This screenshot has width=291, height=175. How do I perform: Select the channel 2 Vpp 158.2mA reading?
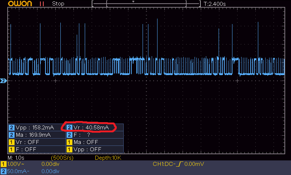[35, 128]
